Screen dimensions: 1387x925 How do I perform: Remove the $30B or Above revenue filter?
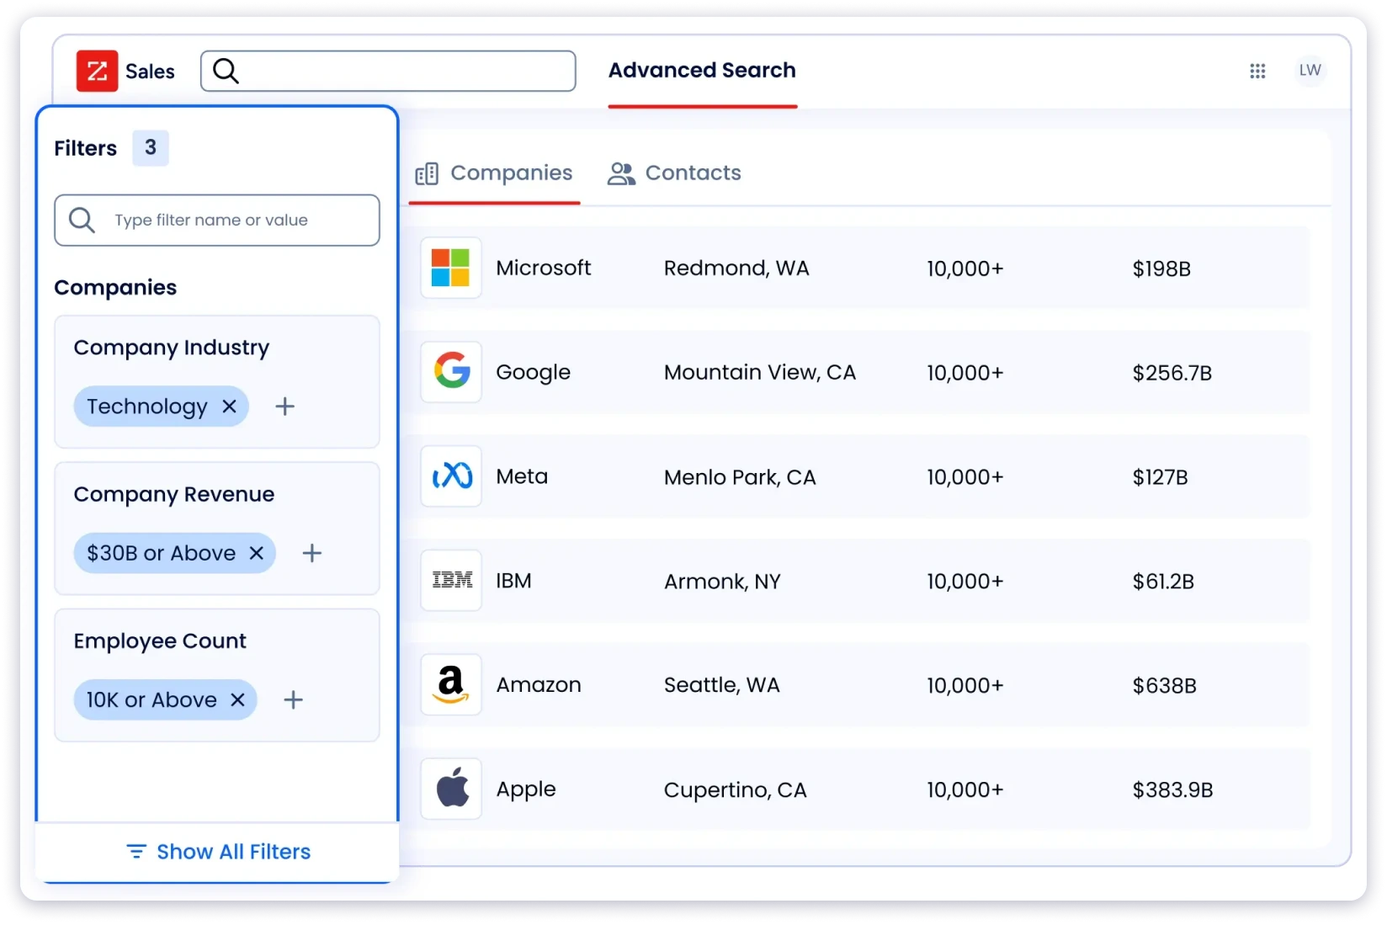tap(257, 553)
